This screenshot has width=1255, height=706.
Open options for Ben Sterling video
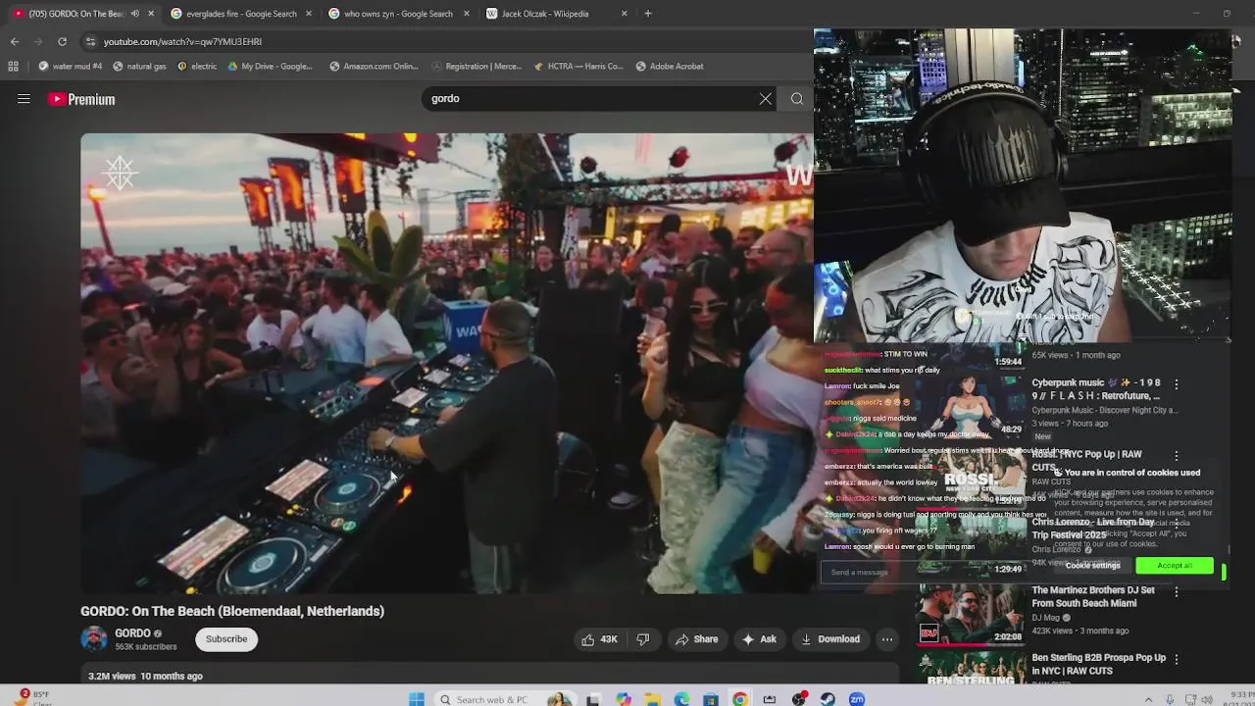click(x=1177, y=660)
